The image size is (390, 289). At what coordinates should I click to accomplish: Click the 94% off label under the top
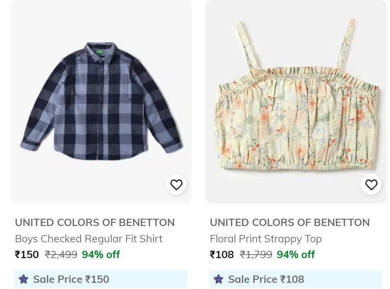(x=297, y=255)
